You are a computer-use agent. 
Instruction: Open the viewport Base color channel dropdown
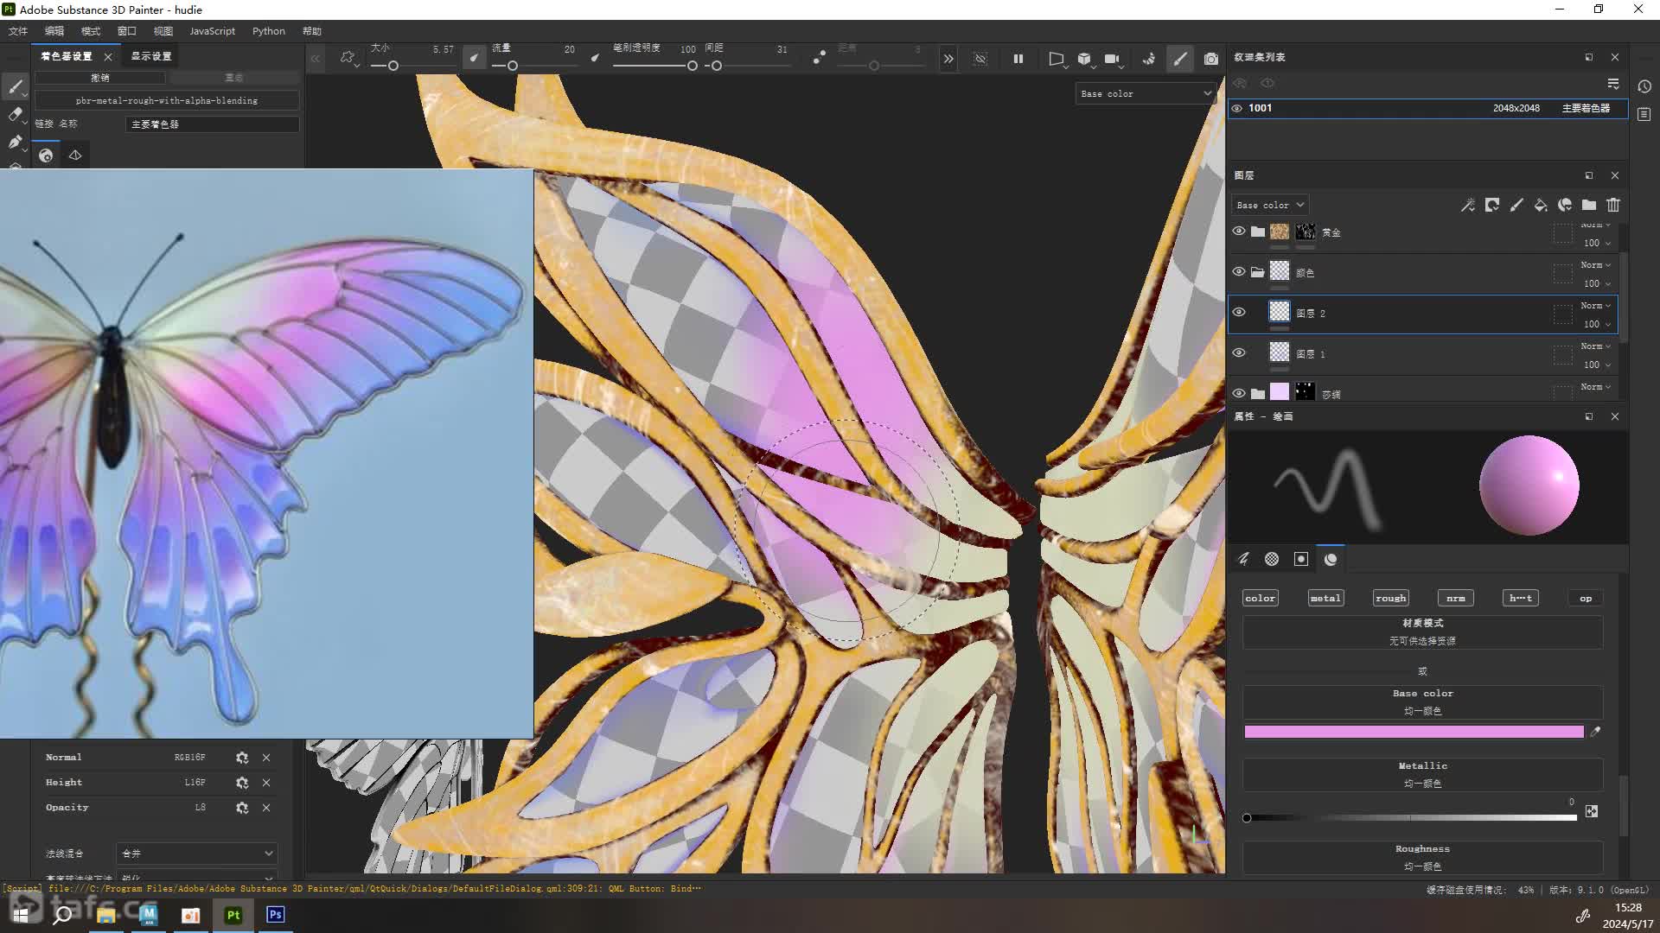(1146, 93)
